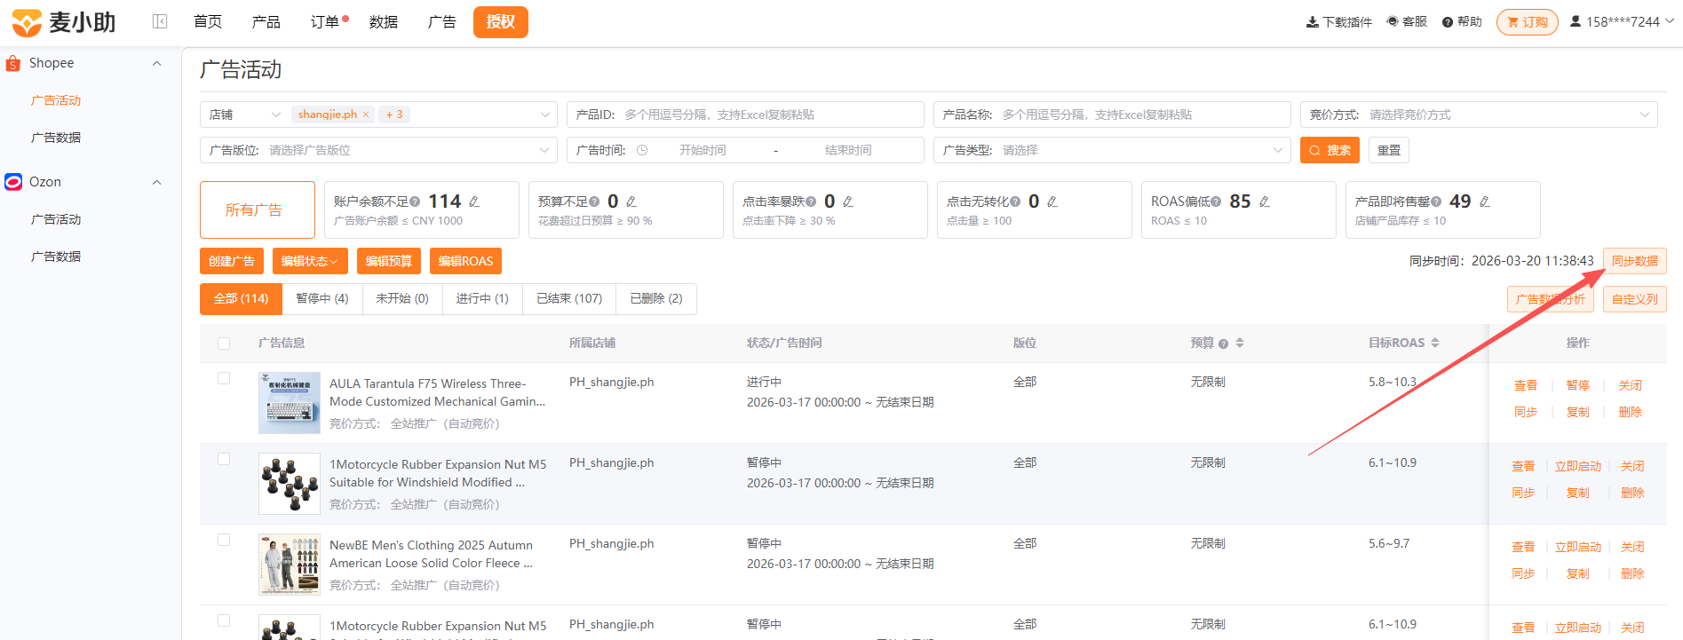Click the 同步数据 button
This screenshot has height=640, width=1683.
coord(1635,261)
